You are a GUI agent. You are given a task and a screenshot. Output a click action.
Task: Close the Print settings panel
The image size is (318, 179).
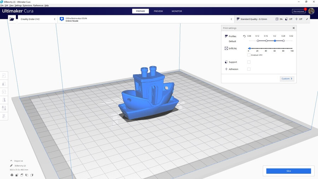pyautogui.click(x=294, y=28)
